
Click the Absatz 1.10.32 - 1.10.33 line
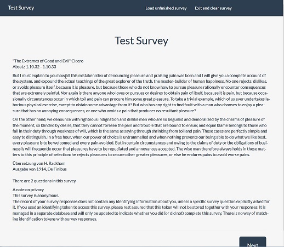tap(35, 67)
